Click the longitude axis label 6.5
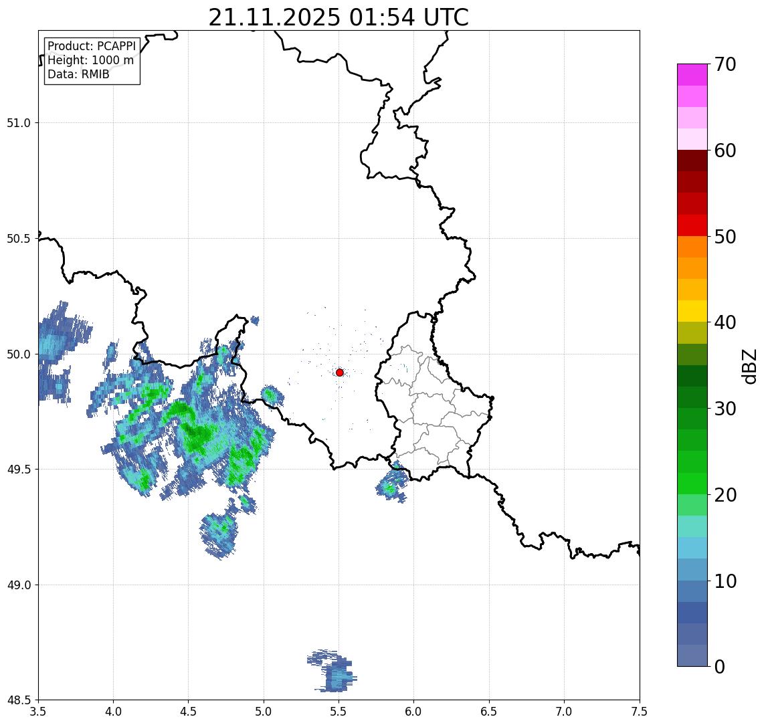This screenshot has width=766, height=725. pyautogui.click(x=489, y=712)
